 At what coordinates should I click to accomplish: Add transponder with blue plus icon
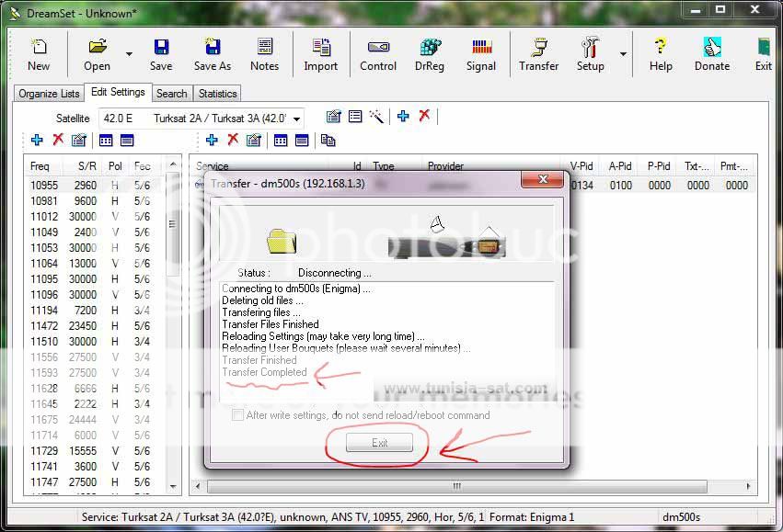pos(37,140)
